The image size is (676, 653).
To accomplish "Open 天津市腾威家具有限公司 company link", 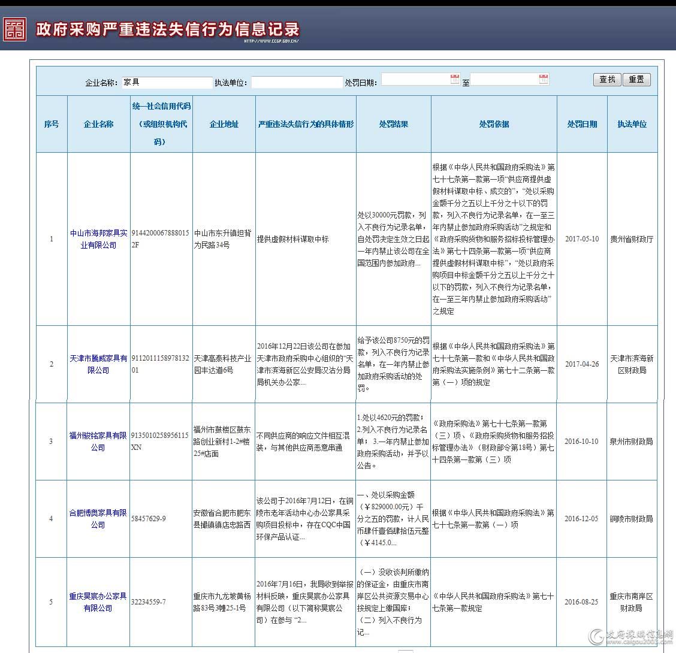I will pos(98,364).
